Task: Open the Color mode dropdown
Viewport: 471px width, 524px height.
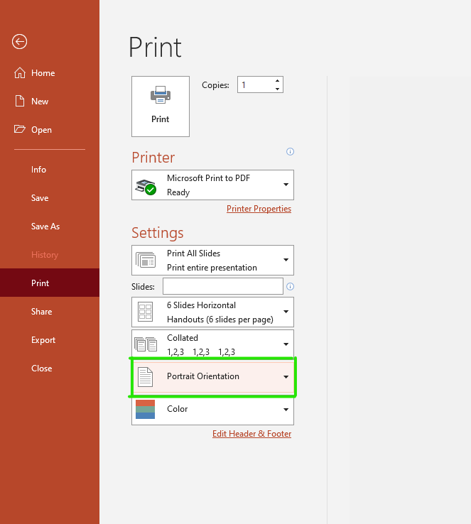Action: 286,410
